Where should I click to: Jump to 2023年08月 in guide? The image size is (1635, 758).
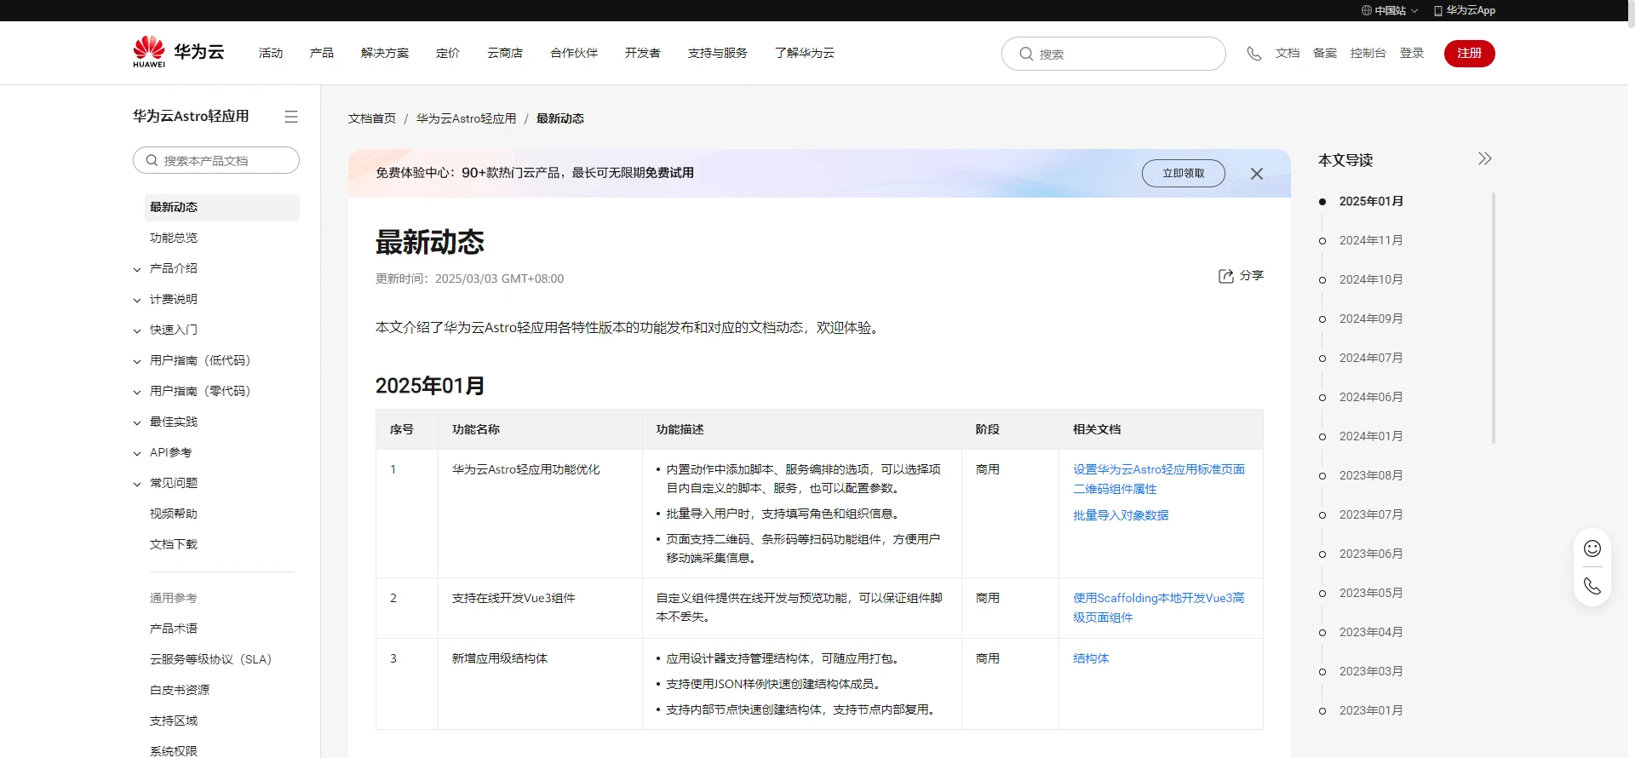pos(1371,476)
